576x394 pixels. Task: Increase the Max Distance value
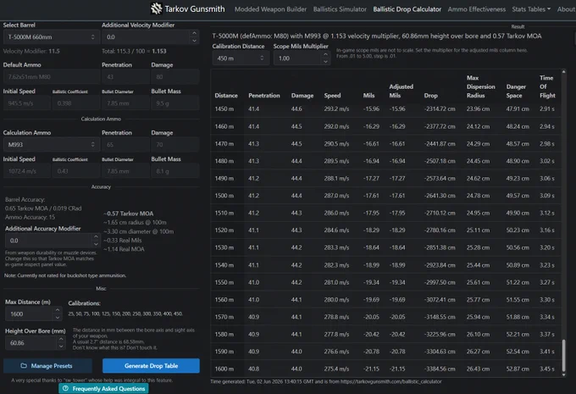click(58, 310)
